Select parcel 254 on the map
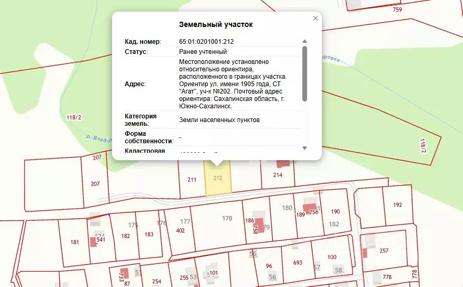This screenshot has height=287, width=463. point(156,281)
